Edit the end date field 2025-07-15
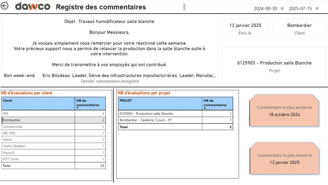This screenshot has height=185, width=328. tap(300, 8)
